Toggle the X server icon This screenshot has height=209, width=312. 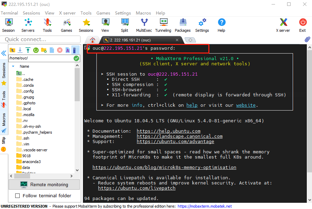[283, 25]
